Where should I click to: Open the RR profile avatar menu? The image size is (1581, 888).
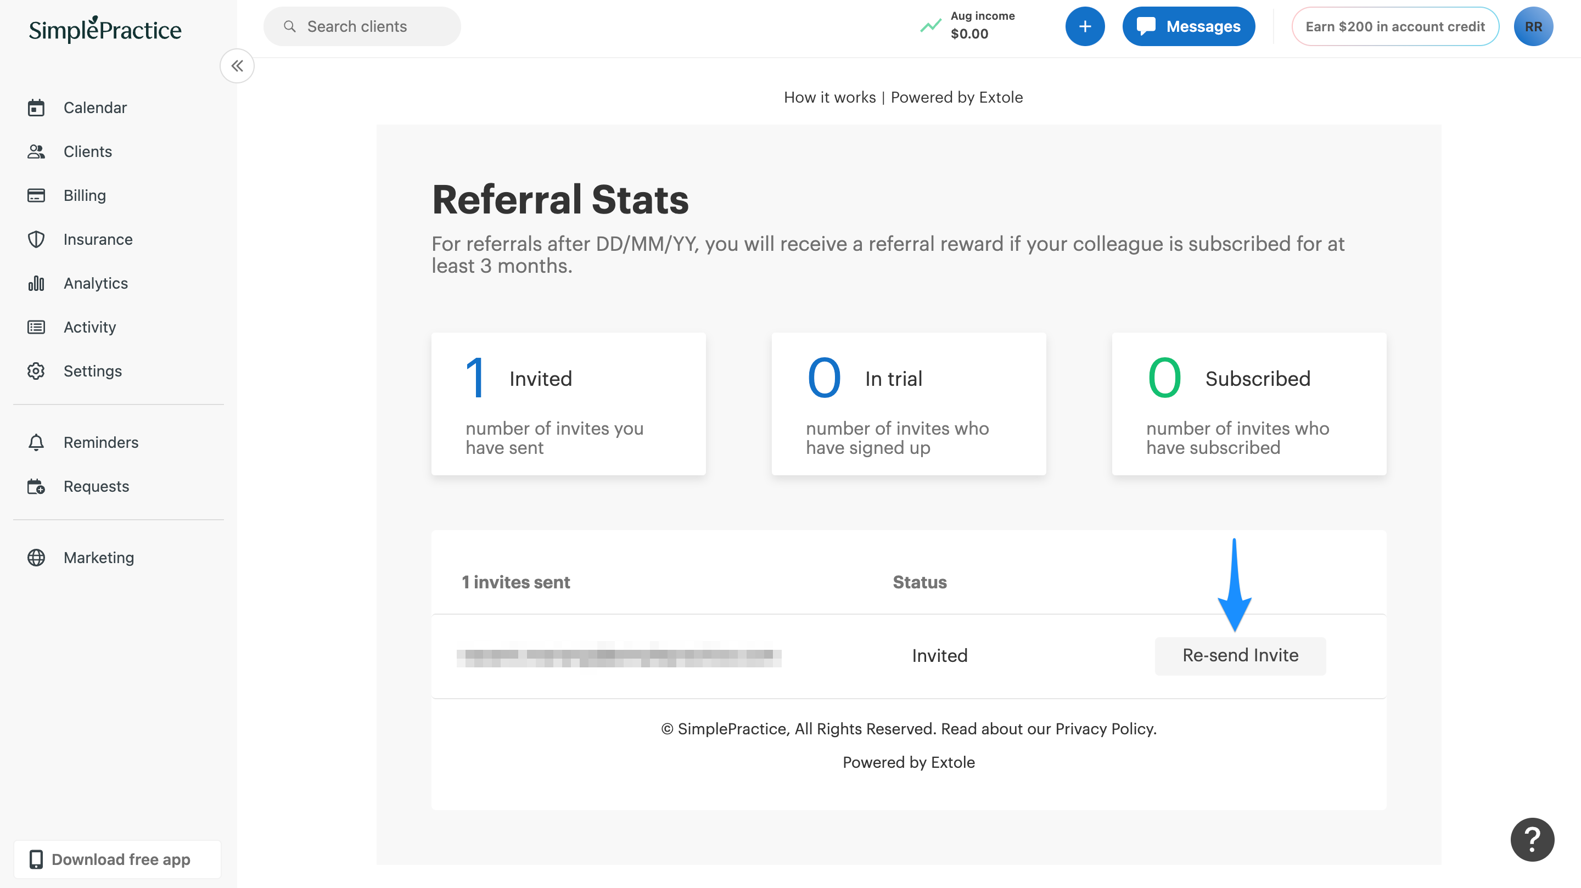point(1533,26)
